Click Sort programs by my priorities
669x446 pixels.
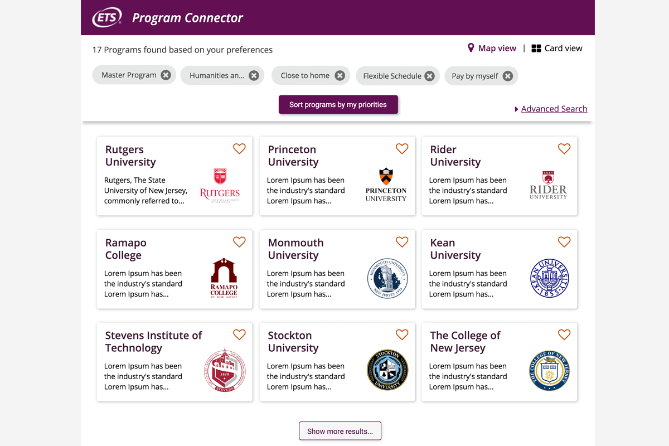tap(338, 105)
